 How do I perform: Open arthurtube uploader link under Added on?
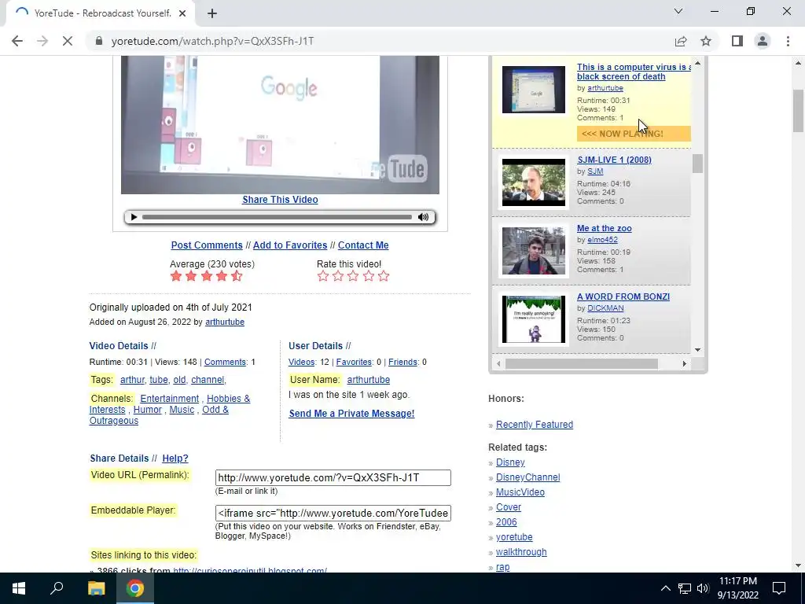[x=224, y=322]
